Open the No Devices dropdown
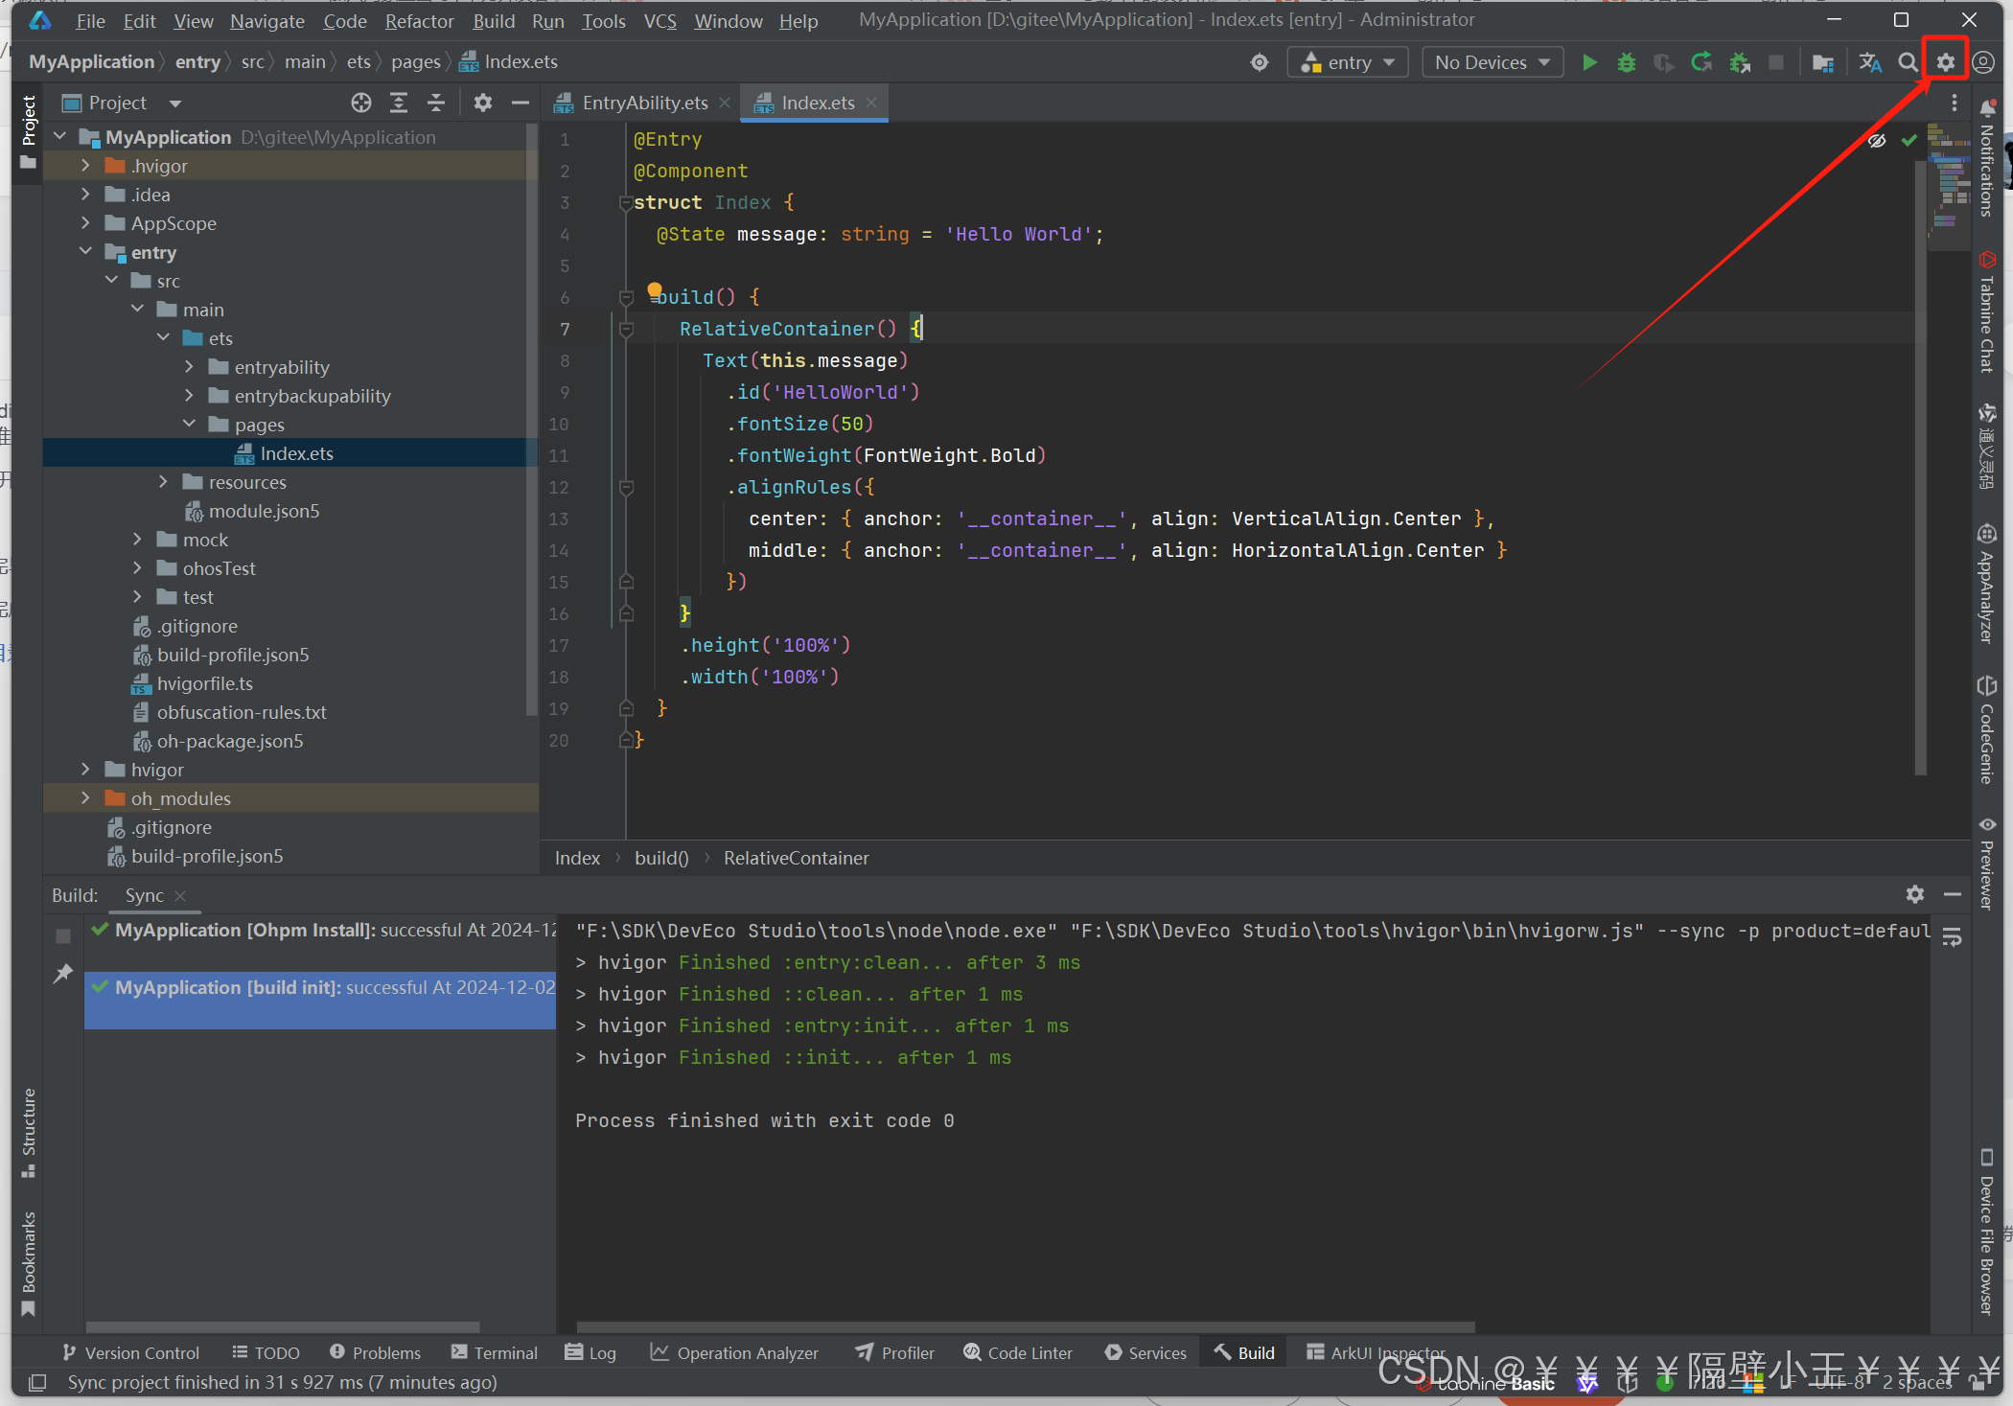 (x=1492, y=62)
